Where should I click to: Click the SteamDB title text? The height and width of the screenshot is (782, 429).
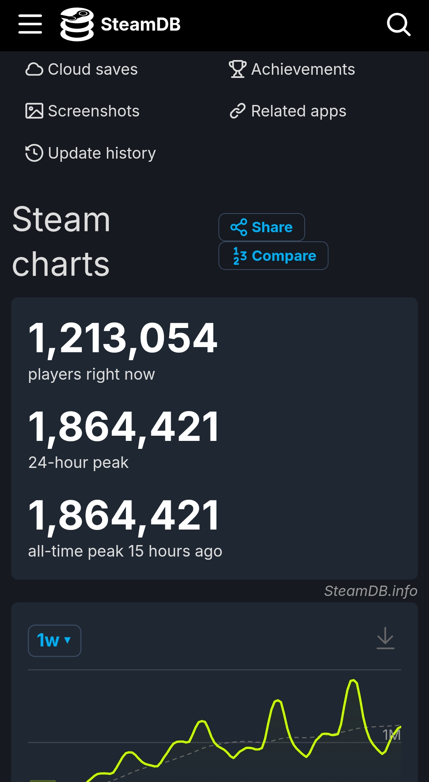tap(141, 25)
